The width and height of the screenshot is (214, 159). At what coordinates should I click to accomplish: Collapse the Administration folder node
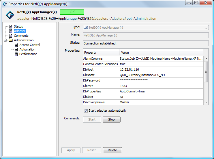coord(5,40)
